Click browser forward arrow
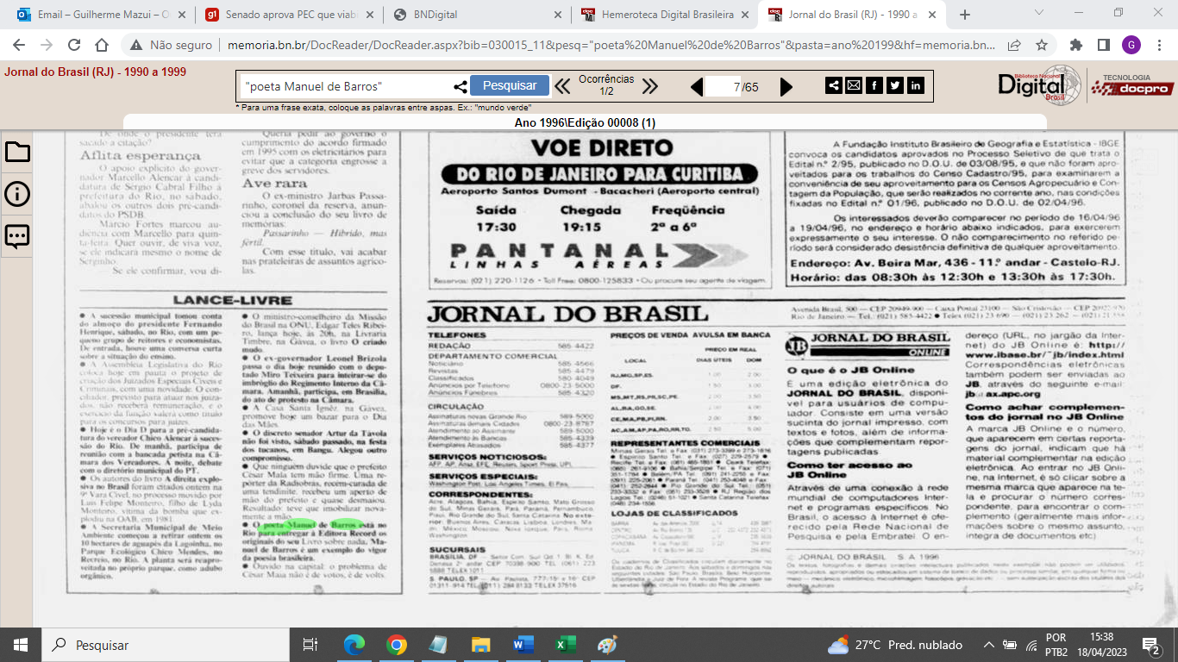 click(47, 45)
